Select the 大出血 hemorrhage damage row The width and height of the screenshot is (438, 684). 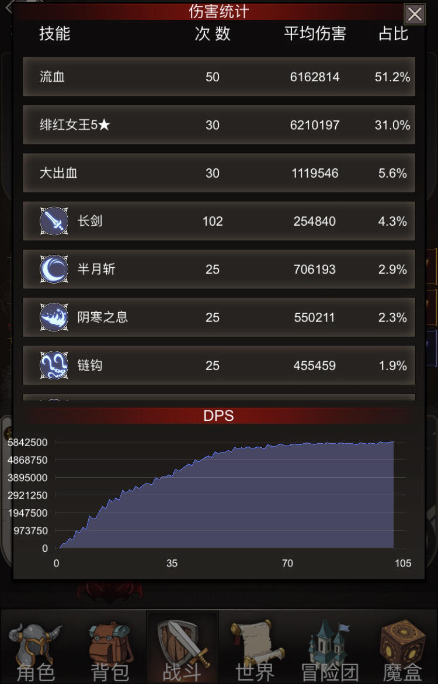coord(219,172)
